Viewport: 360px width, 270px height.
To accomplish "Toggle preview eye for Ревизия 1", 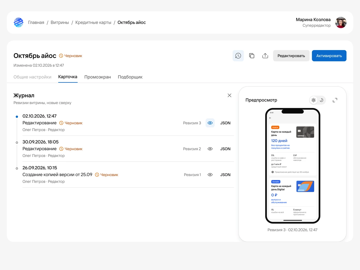I will 210,175.
